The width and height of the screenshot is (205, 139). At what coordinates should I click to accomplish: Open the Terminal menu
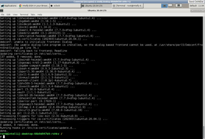24,14
